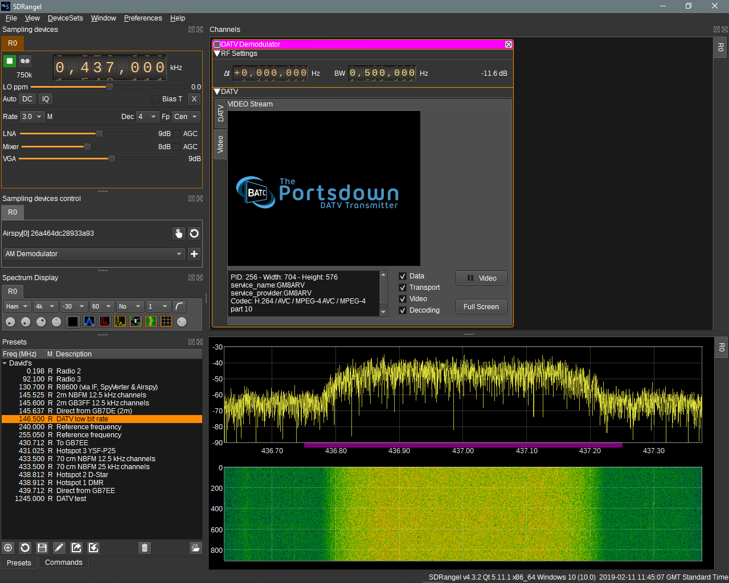This screenshot has width=729, height=583.
Task: Add AM Demodulator channel with plus button
Action: [194, 254]
